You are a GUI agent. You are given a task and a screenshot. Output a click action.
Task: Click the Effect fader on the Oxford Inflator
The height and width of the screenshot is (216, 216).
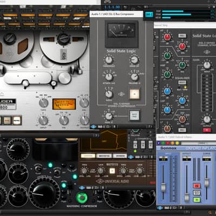pos(187,197)
